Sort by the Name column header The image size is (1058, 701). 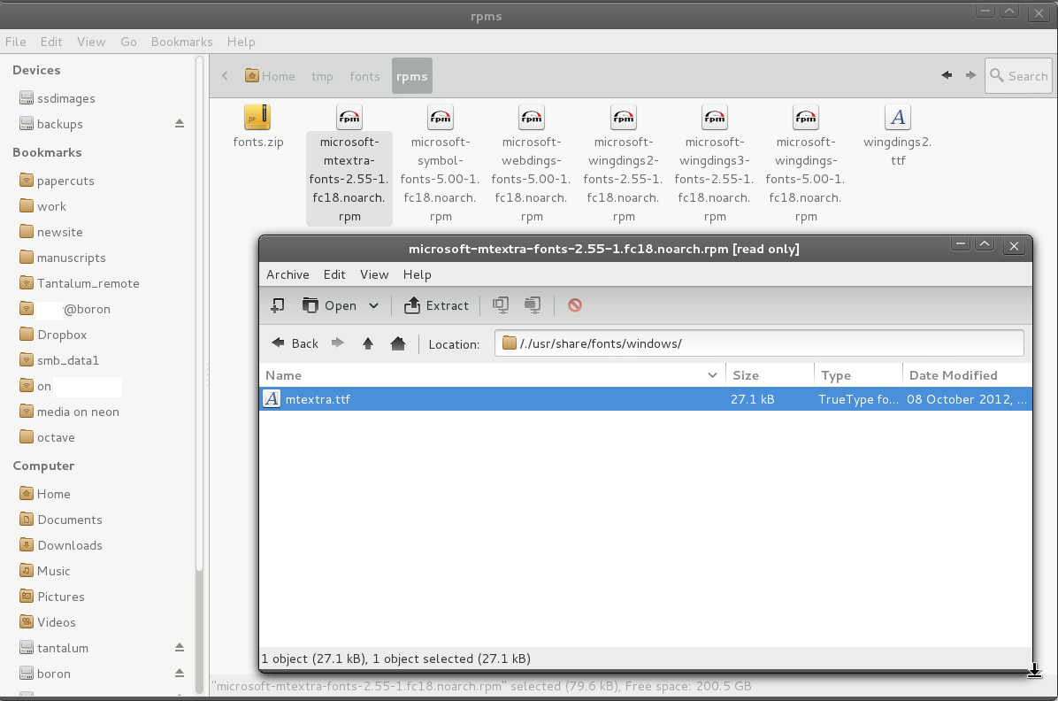[x=492, y=374]
